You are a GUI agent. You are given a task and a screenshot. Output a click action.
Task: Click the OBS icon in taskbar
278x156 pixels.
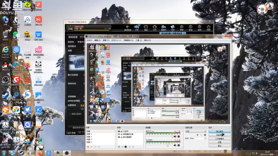click(x=67, y=153)
